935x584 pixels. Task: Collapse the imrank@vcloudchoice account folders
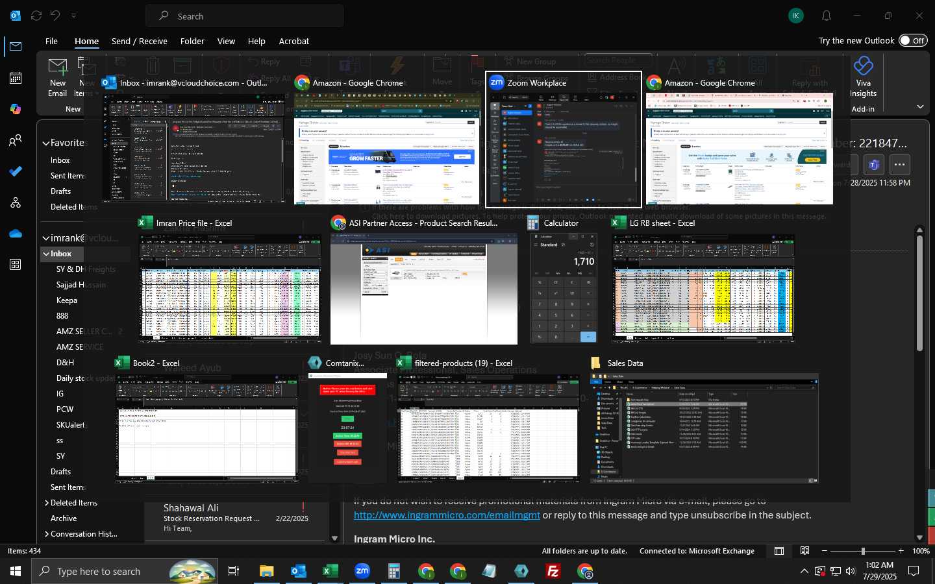(46, 238)
